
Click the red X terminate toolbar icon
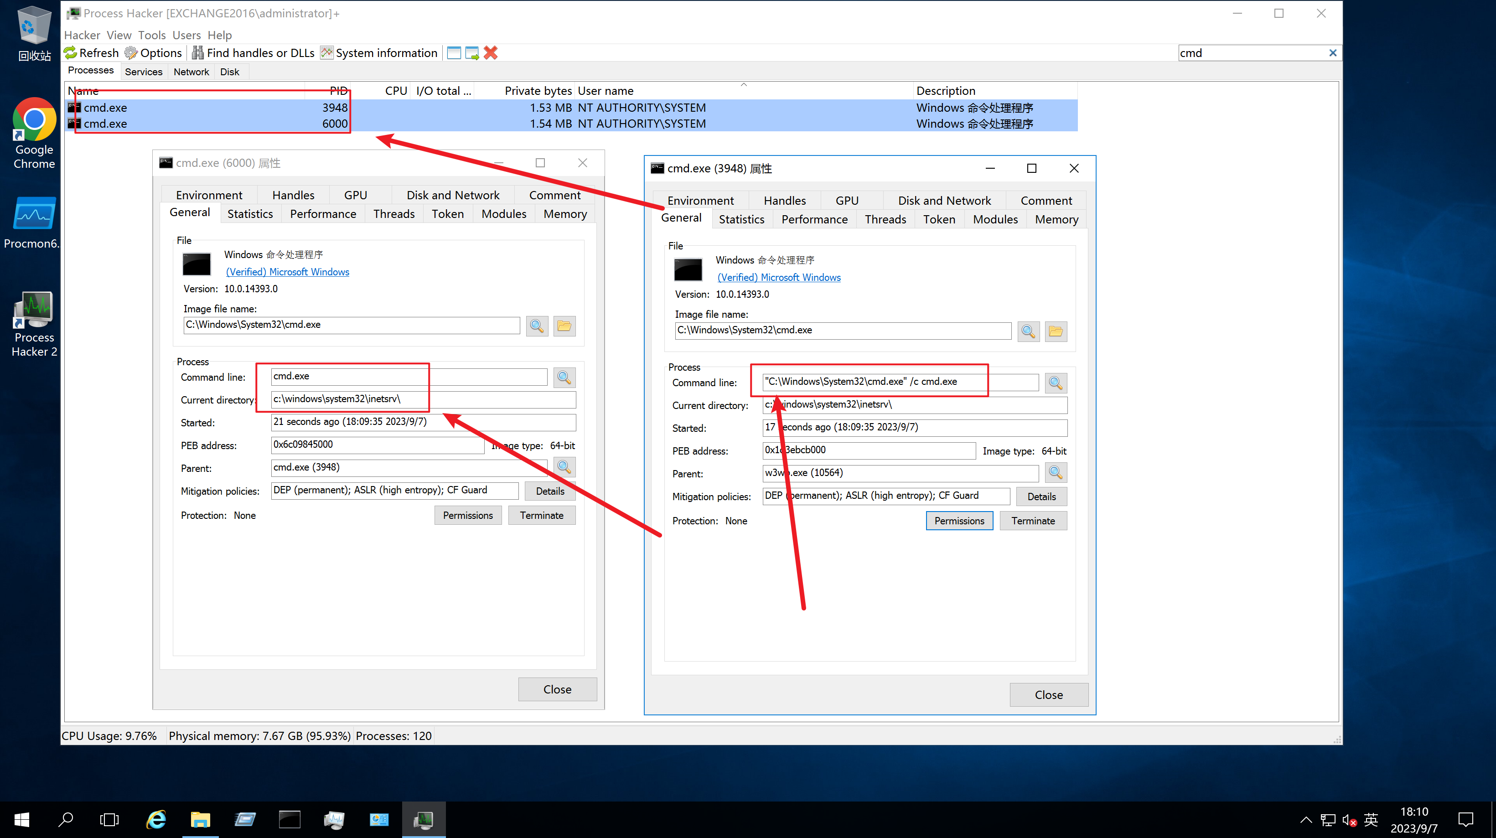491,53
